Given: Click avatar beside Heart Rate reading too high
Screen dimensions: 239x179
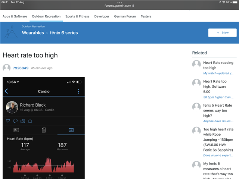Looking at the screenshot, I should tap(196, 64).
